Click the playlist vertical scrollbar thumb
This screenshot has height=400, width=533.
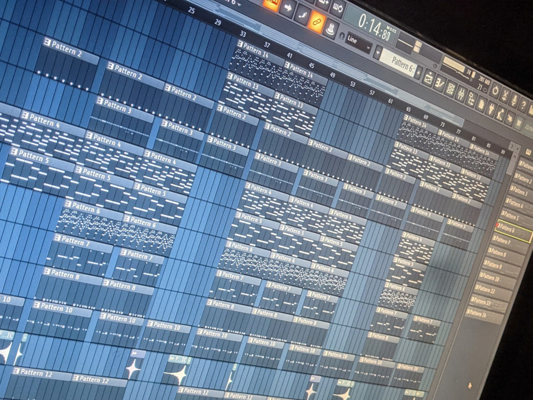click(x=511, y=167)
